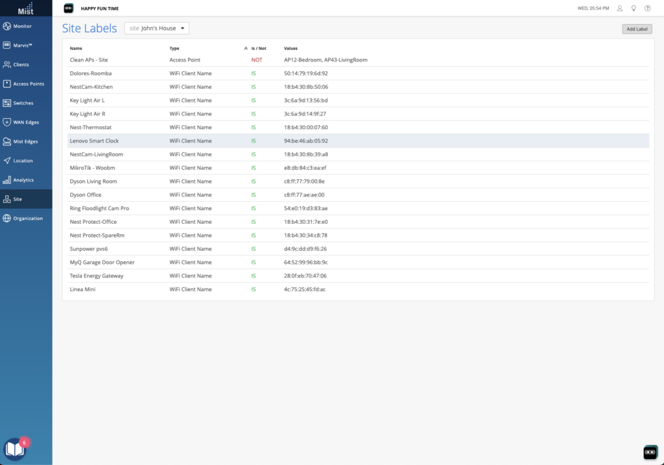Click the Access Points icon
Viewport: 664px width, 465px height.
coord(6,84)
